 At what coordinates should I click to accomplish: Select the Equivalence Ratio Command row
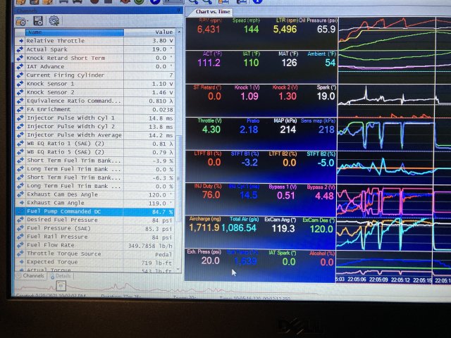click(95, 101)
